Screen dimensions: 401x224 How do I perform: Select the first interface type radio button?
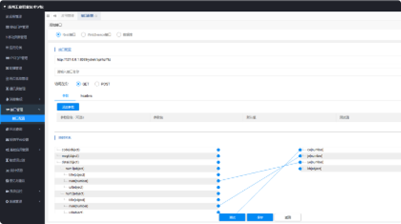tap(59, 34)
